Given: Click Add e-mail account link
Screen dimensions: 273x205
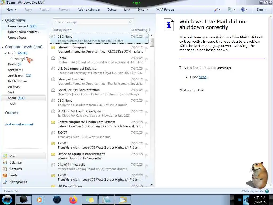Looking at the screenshot, I should point(19,124).
